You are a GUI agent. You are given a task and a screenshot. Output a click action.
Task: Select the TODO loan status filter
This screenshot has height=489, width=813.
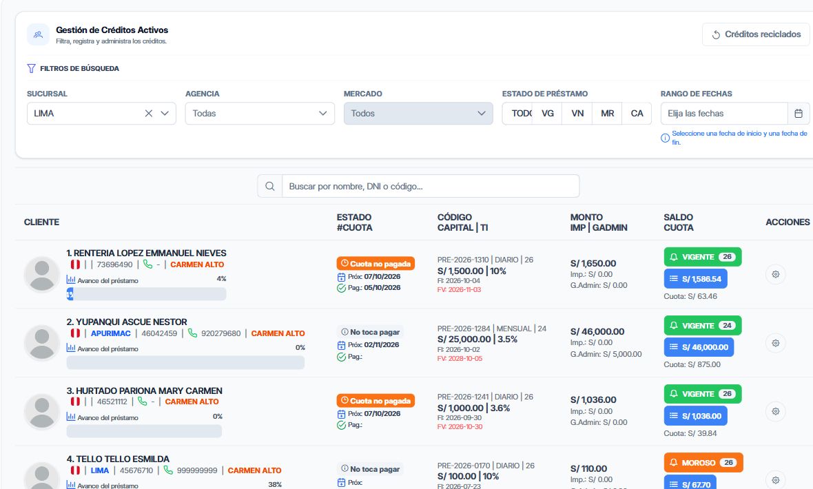coord(519,114)
